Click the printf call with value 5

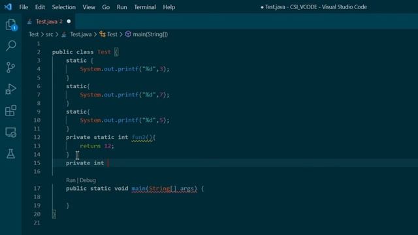click(125, 120)
